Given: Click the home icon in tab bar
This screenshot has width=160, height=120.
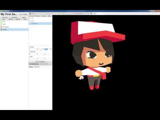Looking at the screenshot, I should (x=30, y=13).
